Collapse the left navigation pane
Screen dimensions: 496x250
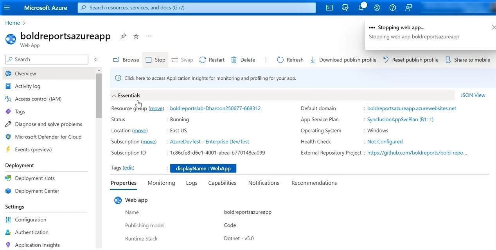pos(96,59)
